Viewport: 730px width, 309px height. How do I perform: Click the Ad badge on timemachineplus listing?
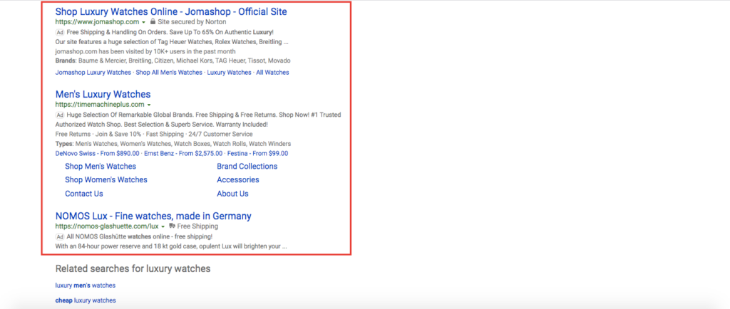60,115
